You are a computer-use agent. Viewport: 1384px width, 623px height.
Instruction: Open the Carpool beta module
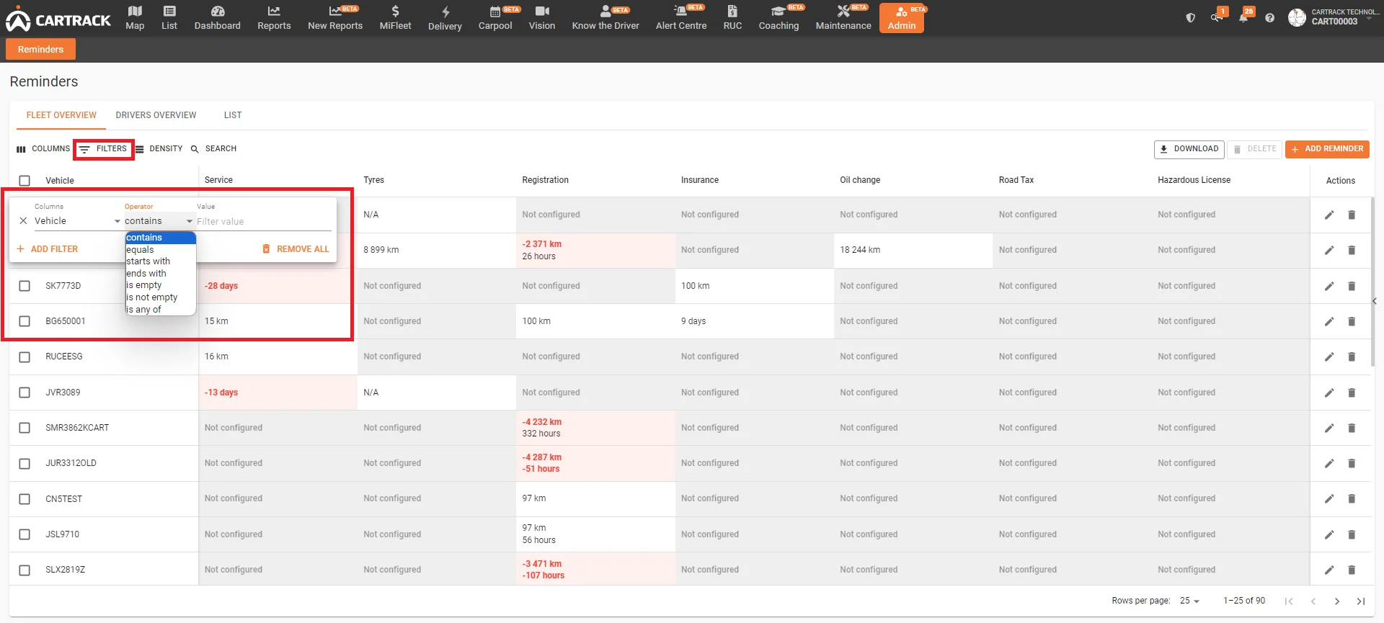pyautogui.click(x=495, y=18)
